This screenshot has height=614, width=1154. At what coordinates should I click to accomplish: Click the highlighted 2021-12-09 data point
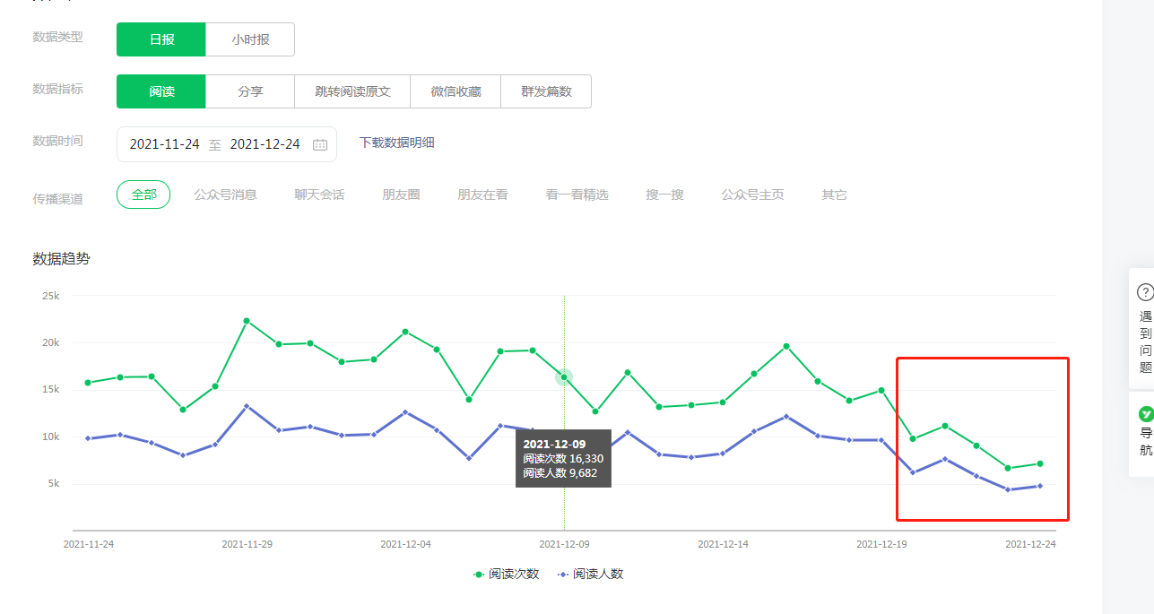click(564, 377)
